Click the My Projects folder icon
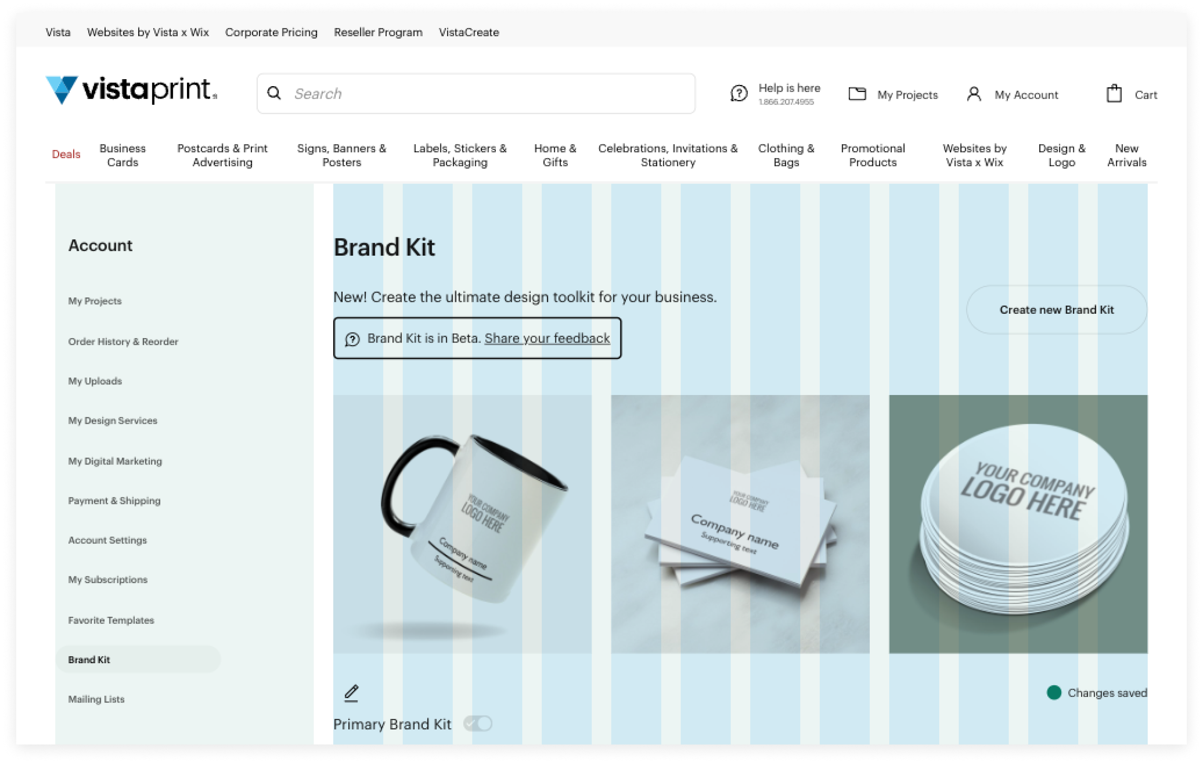This screenshot has height=764, width=1203. [x=857, y=94]
